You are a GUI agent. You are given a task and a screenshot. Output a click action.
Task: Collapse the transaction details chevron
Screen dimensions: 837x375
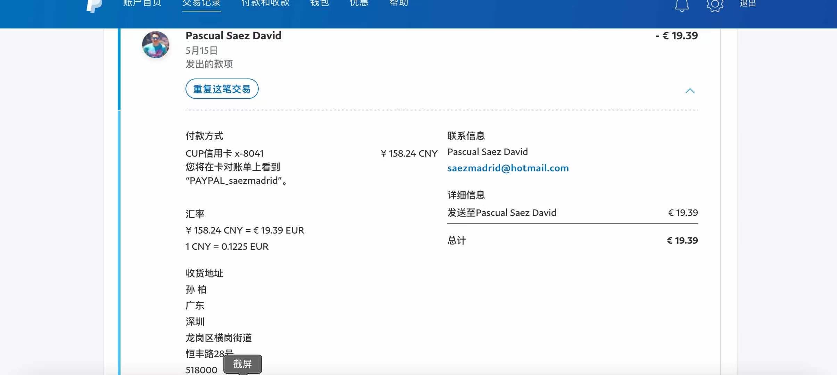tap(690, 91)
